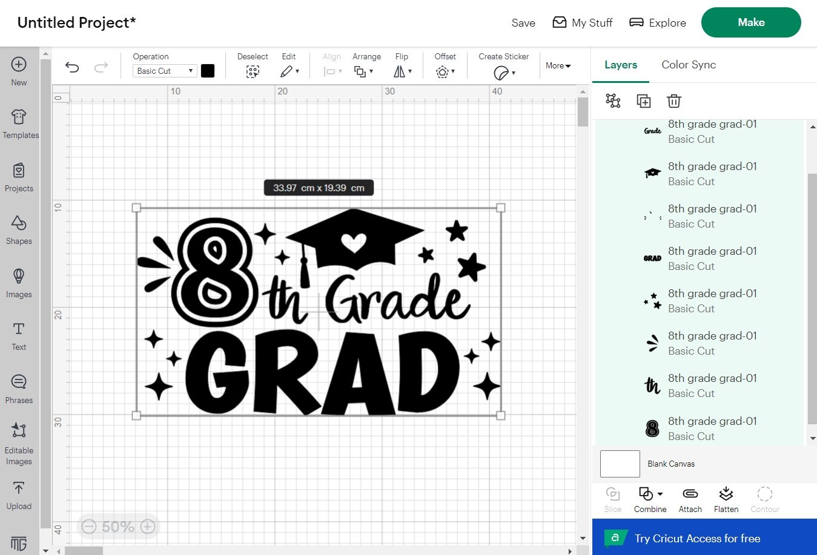The width and height of the screenshot is (817, 555).
Task: Flatten the selected layers
Action: [726, 498]
